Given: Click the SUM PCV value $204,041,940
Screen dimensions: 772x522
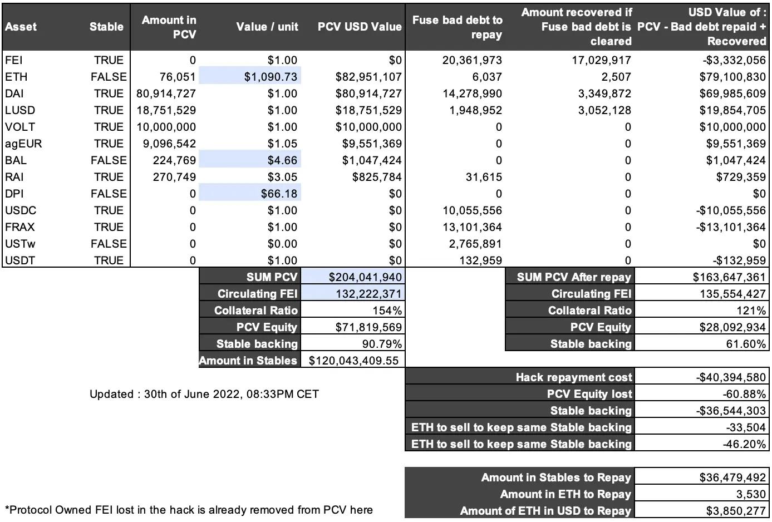Looking at the screenshot, I should click(x=365, y=277).
